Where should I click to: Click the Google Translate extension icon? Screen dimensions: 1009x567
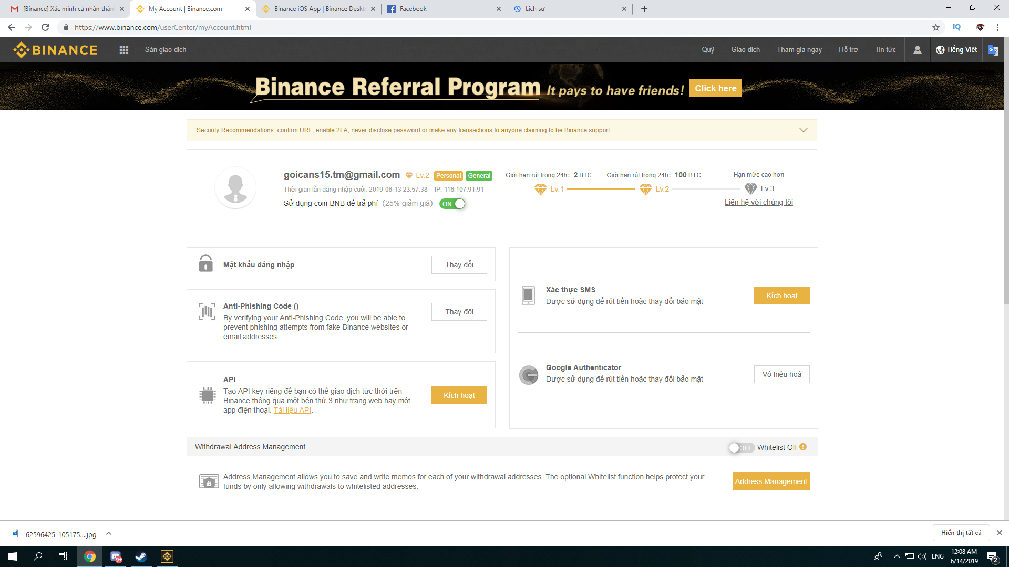coord(993,50)
